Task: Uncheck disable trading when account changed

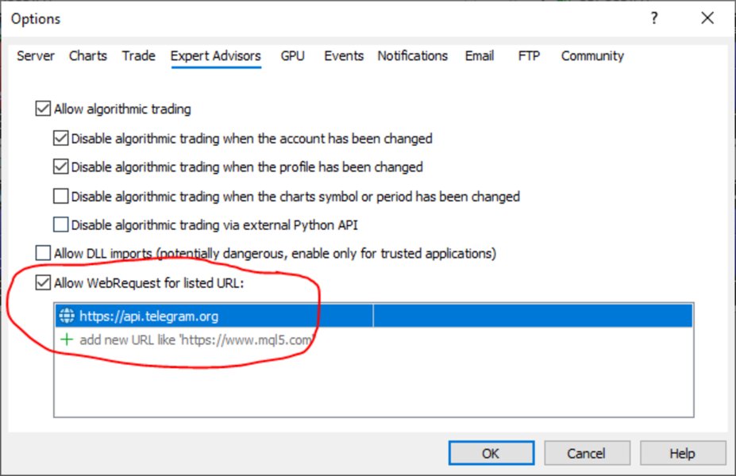Action: point(60,138)
